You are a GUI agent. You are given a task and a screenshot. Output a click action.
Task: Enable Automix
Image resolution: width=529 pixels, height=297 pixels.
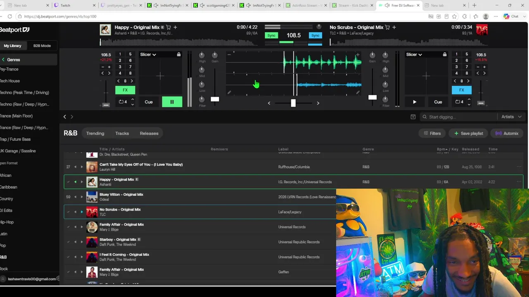click(x=507, y=133)
